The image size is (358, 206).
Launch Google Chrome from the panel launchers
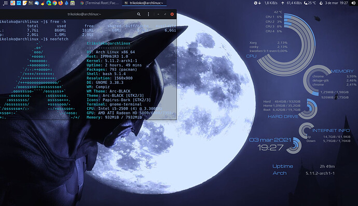[54, 3]
